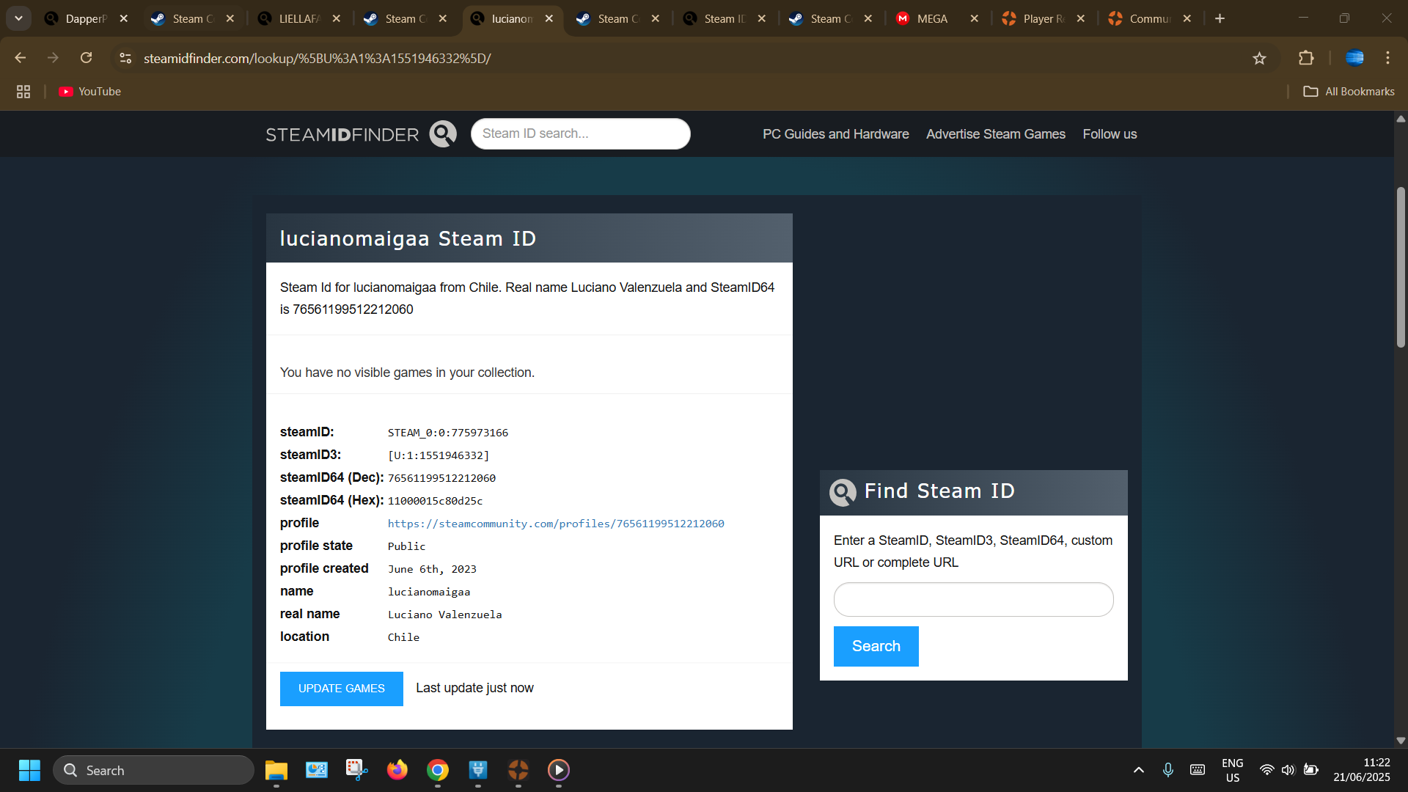Image resolution: width=1408 pixels, height=792 pixels.
Task: Click the Windows taskbar Search box
Action: point(153,770)
